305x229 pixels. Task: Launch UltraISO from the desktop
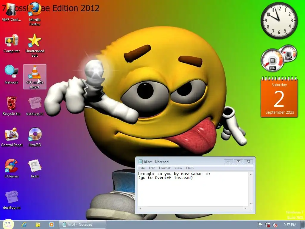pos(35,137)
